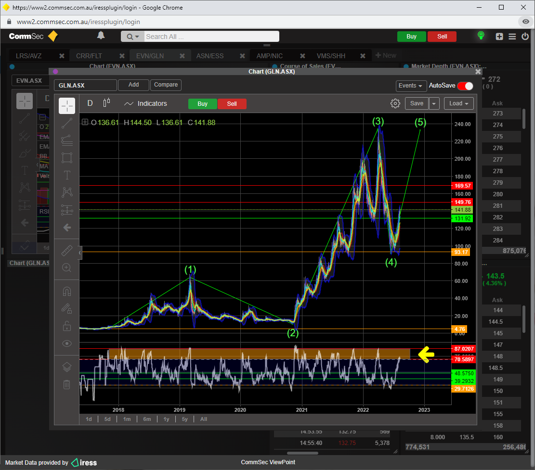The image size is (535, 470).
Task: Delete drawings with the trash icon
Action: tap(67, 384)
